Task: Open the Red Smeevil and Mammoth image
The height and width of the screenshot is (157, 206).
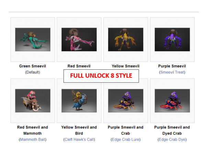Action: [33, 101]
